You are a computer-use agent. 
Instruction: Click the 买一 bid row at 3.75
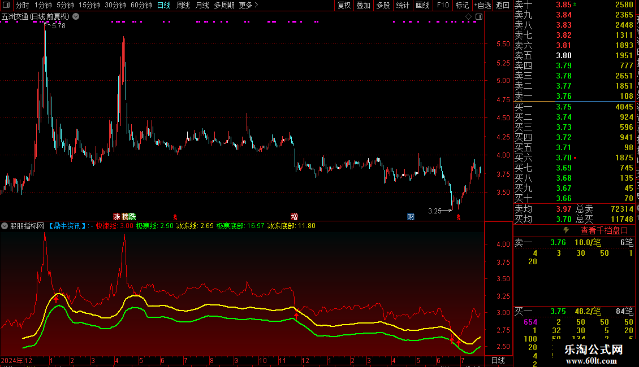574,107
